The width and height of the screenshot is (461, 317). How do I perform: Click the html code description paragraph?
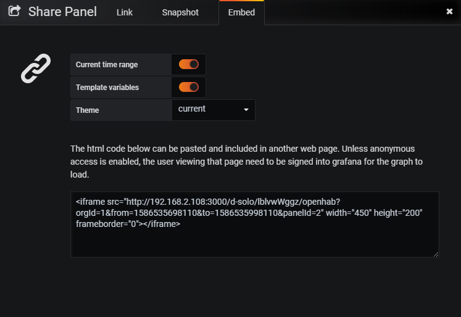pyautogui.click(x=247, y=162)
